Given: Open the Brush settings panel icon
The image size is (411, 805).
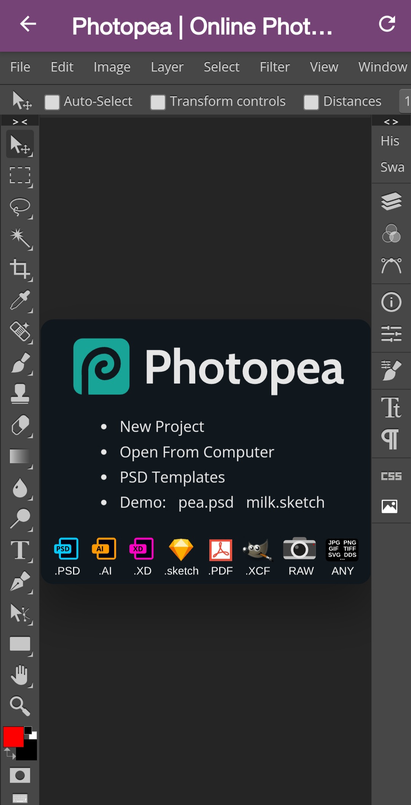Looking at the screenshot, I should click(x=391, y=370).
